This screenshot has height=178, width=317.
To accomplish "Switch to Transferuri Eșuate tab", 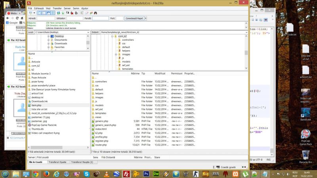I will click(57, 162).
